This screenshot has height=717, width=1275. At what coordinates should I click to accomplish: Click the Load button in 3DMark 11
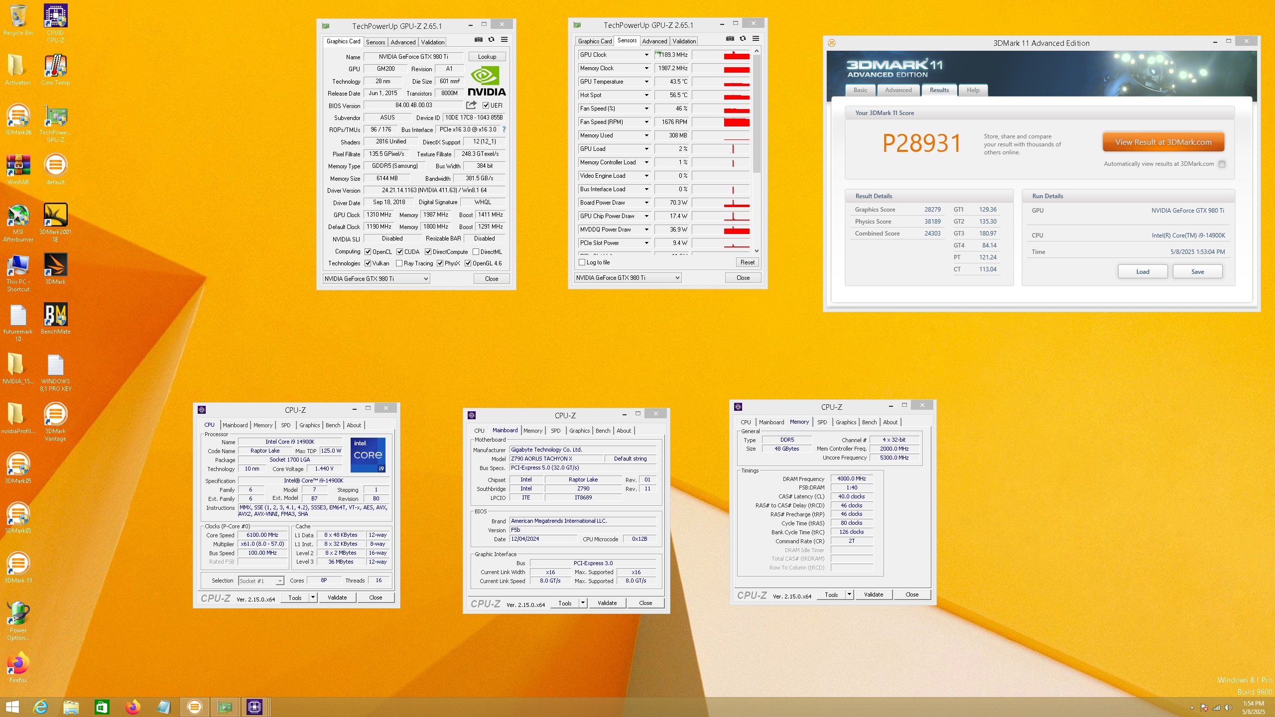pyautogui.click(x=1143, y=271)
